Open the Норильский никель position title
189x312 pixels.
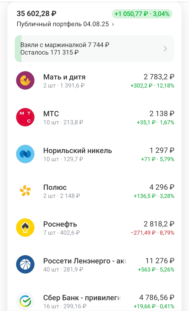pyautogui.click(x=77, y=151)
